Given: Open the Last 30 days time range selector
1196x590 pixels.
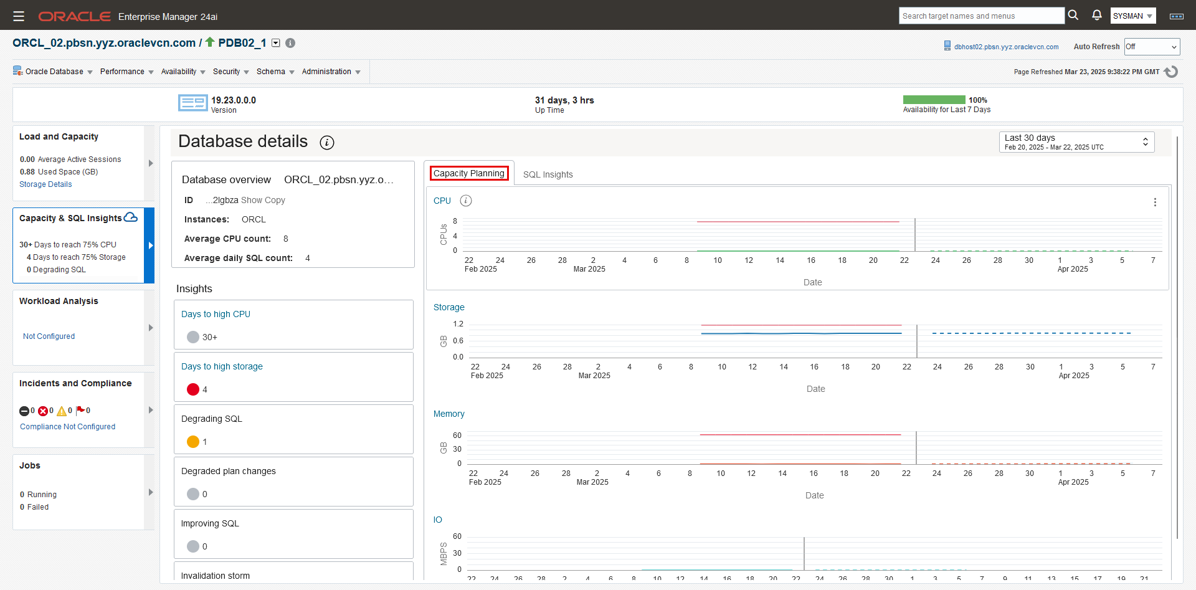Looking at the screenshot, I should coord(1076,141).
